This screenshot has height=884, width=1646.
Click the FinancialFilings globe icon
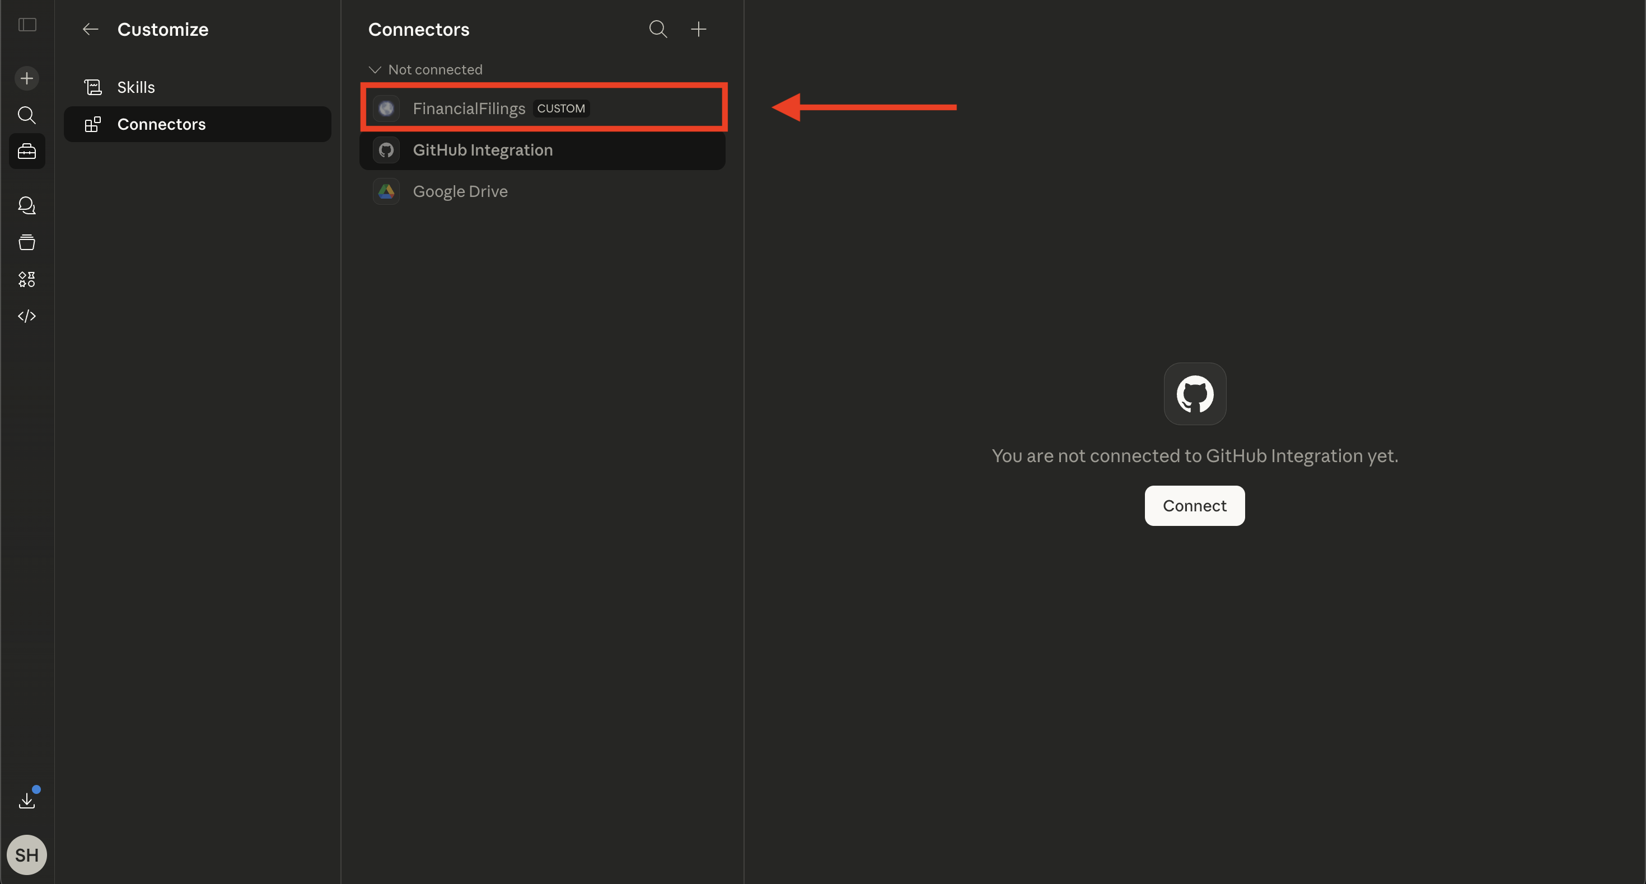pyautogui.click(x=386, y=109)
